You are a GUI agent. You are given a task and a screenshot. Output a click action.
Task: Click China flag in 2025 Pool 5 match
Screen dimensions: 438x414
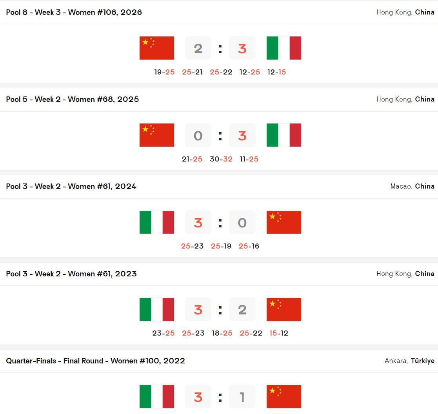tap(157, 135)
